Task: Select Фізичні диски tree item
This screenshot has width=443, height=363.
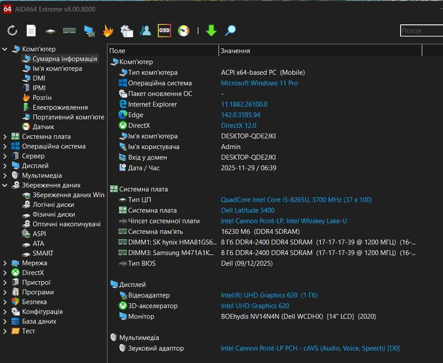Action: [x=53, y=214]
